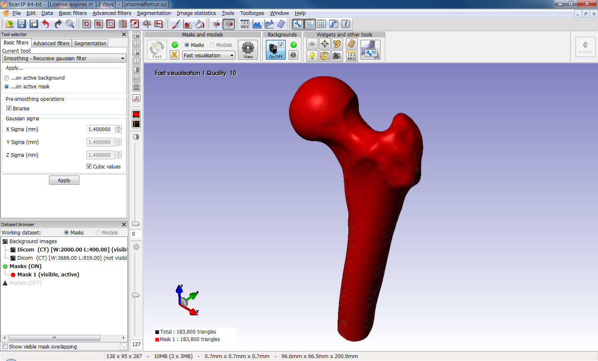Screen dimensions: 598x361
Task: Click the line profile graph icon
Action: [269, 24]
